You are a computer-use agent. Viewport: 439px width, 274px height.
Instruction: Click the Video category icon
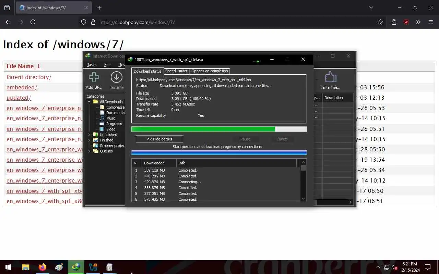(x=102, y=129)
